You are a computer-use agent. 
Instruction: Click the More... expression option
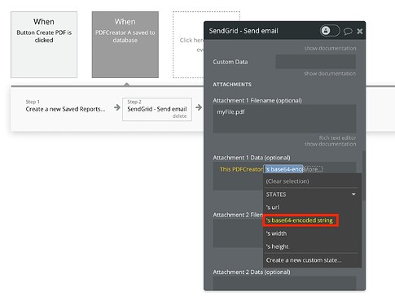[313, 169]
